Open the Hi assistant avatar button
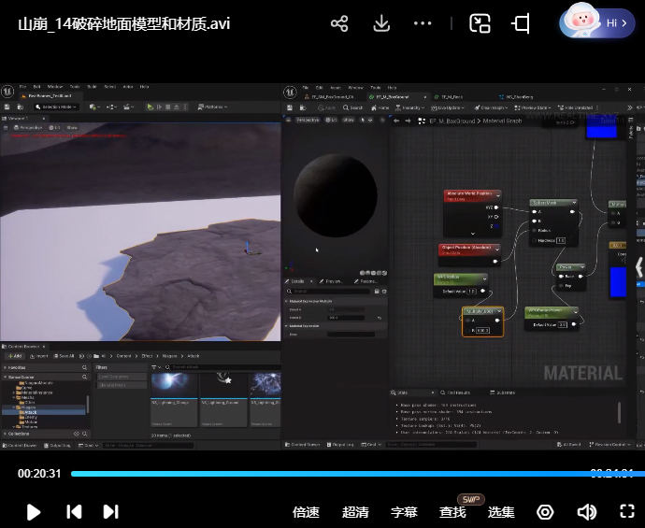The width and height of the screenshot is (645, 528). point(596,23)
